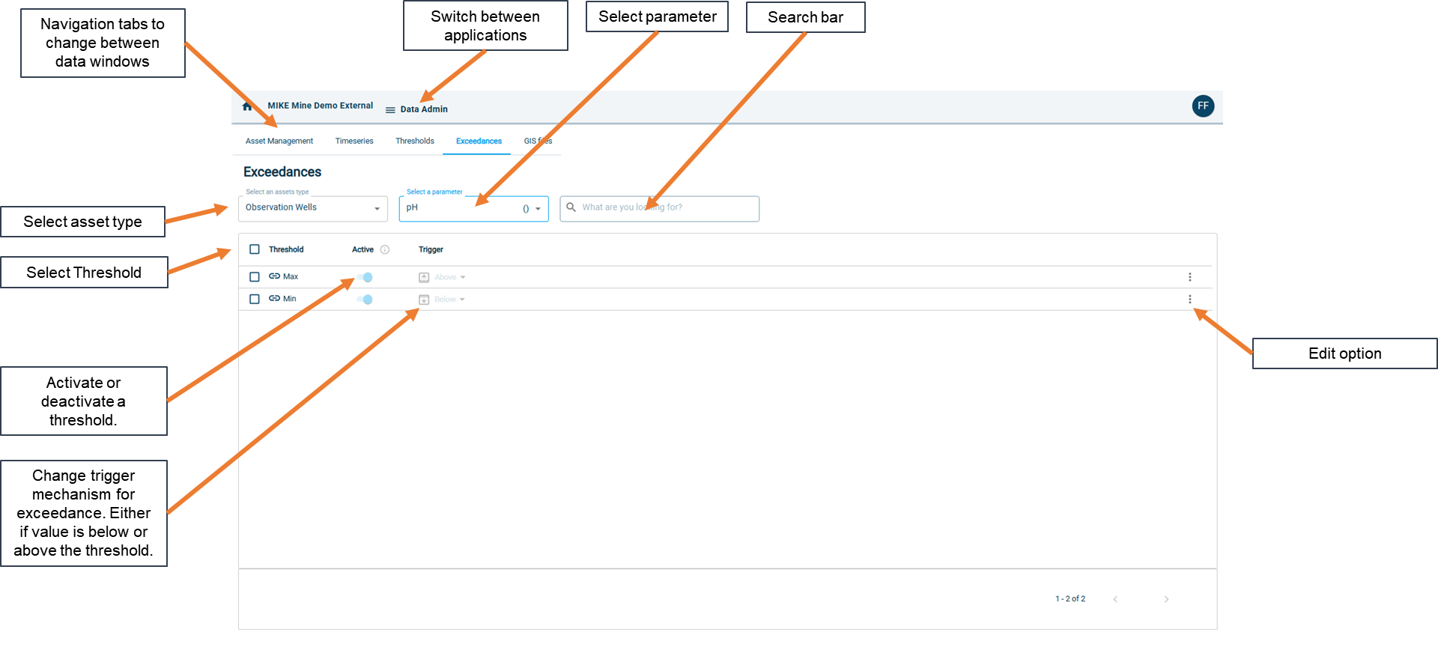Click the home icon in header

click(x=247, y=106)
